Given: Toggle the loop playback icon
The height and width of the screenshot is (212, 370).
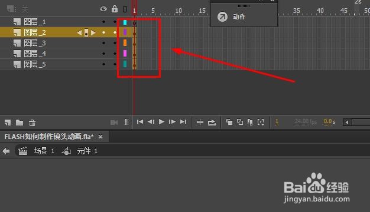Looking at the screenshot, I should [212, 122].
